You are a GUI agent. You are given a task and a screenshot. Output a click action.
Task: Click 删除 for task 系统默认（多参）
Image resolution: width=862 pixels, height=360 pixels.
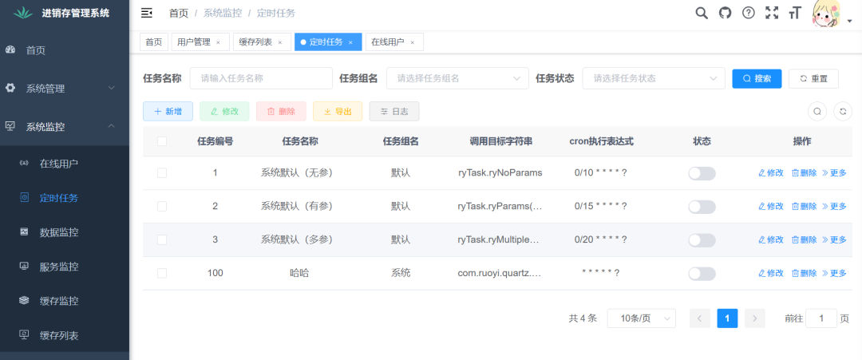[804, 240]
